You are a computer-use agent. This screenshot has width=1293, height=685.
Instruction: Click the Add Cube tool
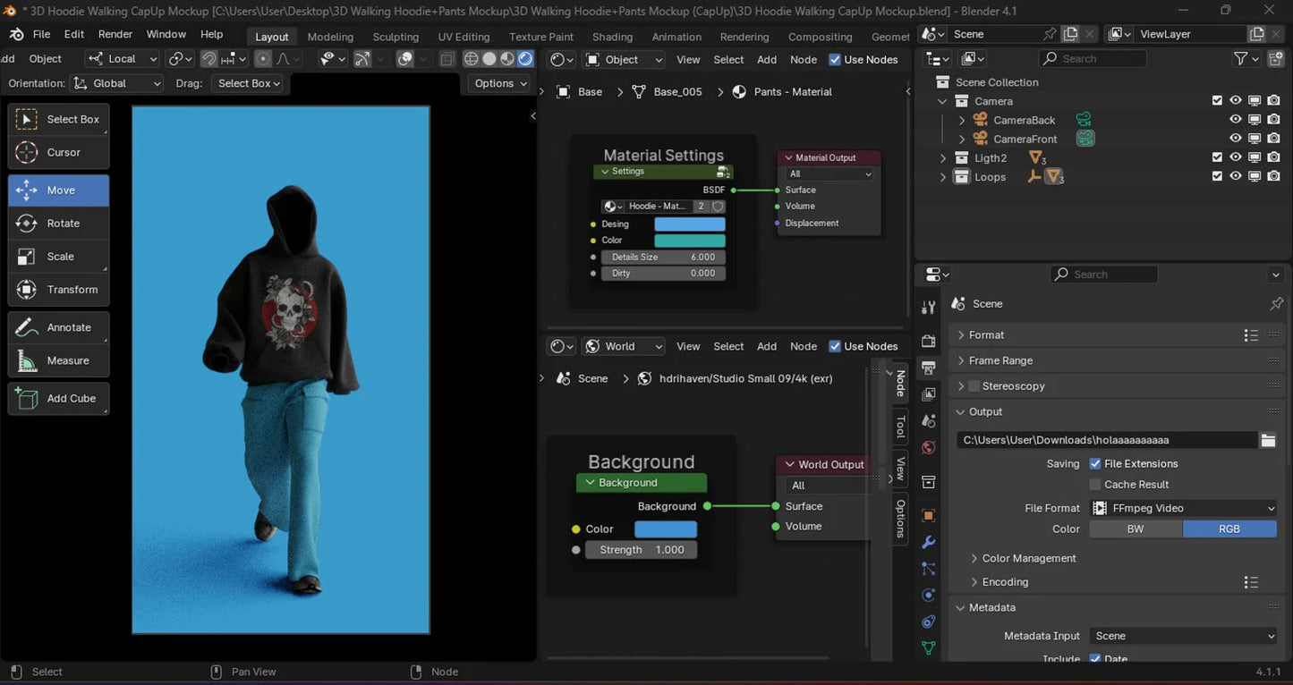tap(59, 399)
